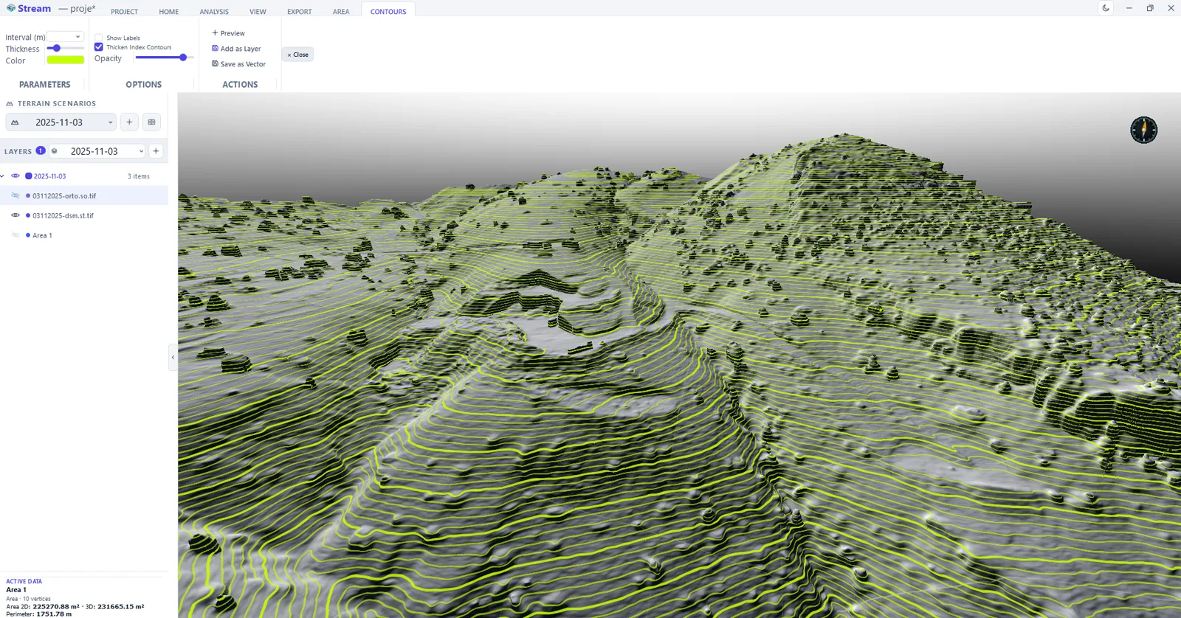Click Add as Layer
This screenshot has width=1181, height=618.
[236, 49]
